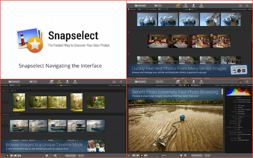Select single image view icon in balloons window footer
Viewport: 253px width, 158px height.
[15, 156]
